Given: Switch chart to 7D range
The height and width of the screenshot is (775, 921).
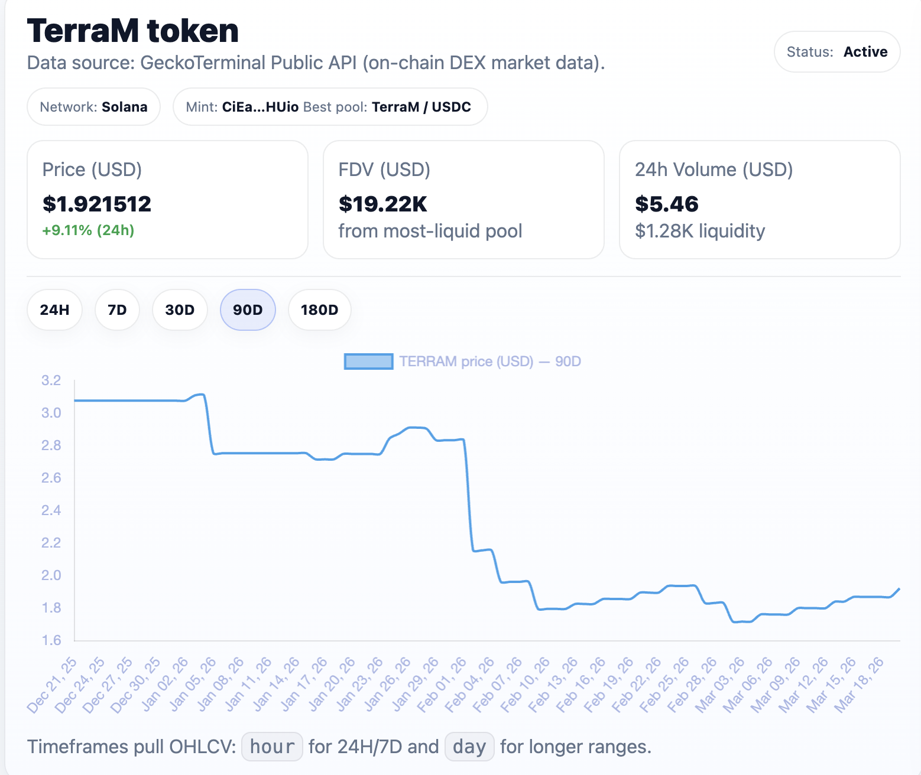Looking at the screenshot, I should pos(117,310).
